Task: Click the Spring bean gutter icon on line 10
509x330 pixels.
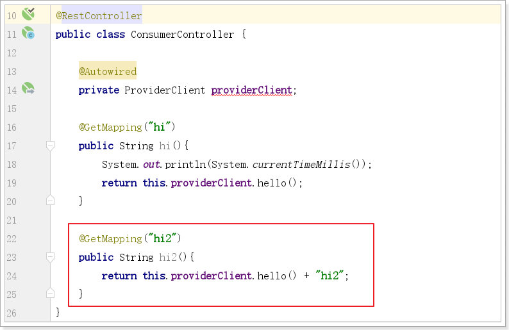Action: coord(28,14)
